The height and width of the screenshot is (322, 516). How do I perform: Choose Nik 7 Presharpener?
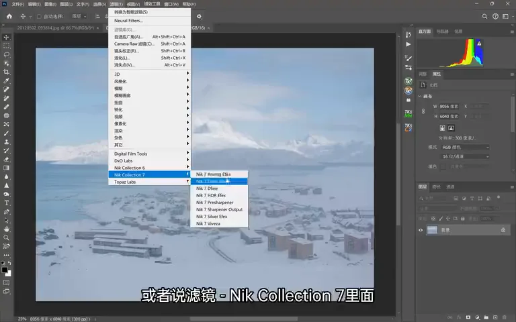tap(219, 203)
